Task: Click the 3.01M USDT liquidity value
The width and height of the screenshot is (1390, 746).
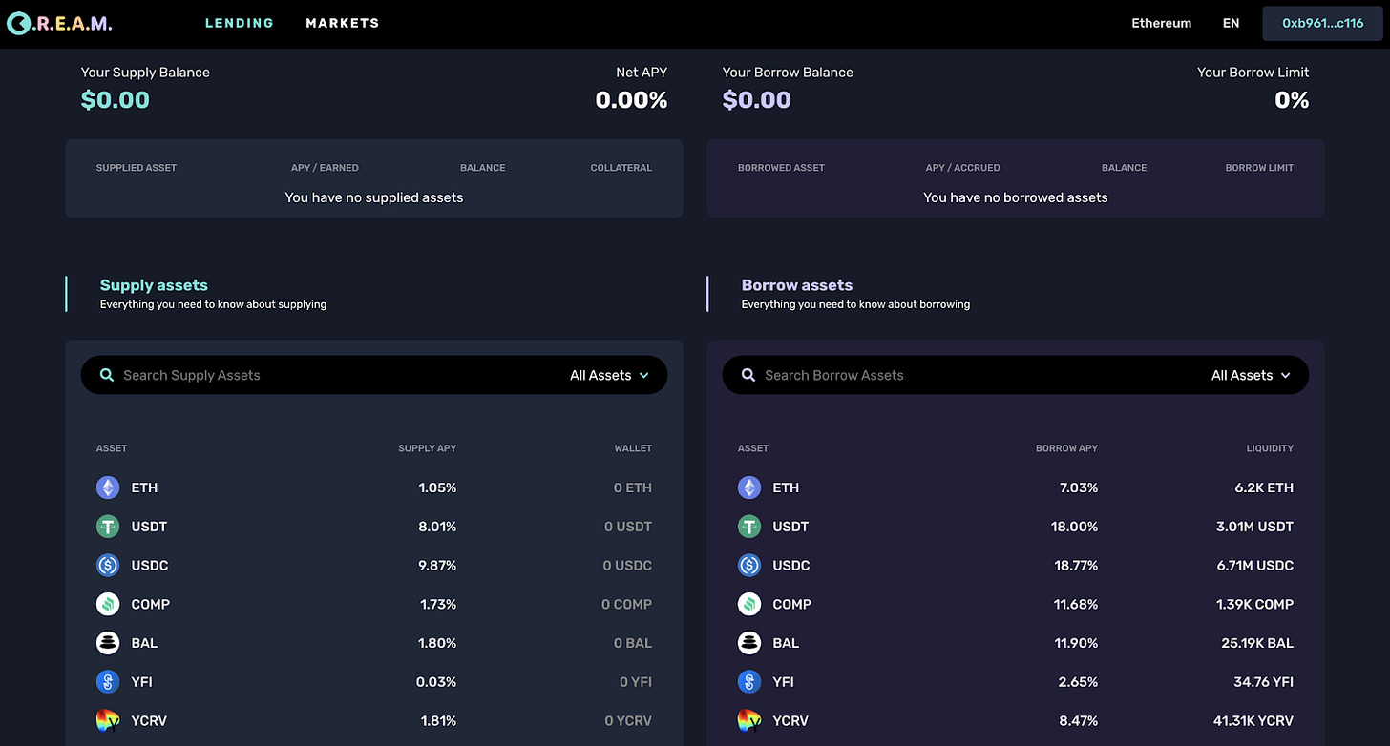Action: [1254, 527]
